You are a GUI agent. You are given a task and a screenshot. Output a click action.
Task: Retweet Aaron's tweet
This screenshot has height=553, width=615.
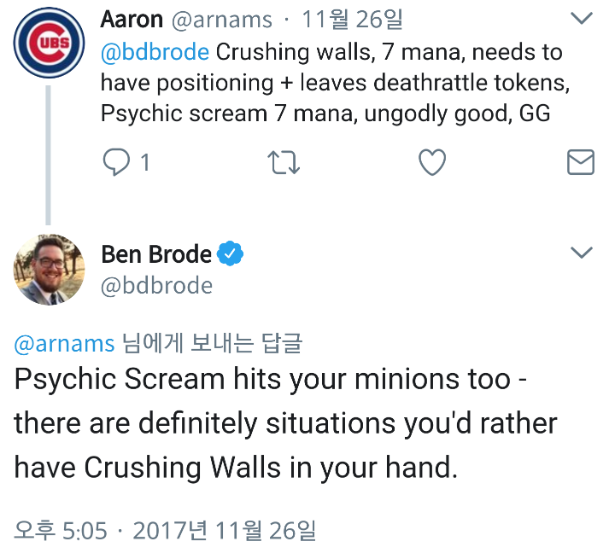284,162
